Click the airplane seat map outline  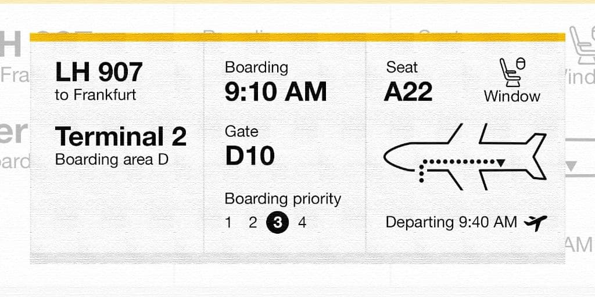pos(465,155)
